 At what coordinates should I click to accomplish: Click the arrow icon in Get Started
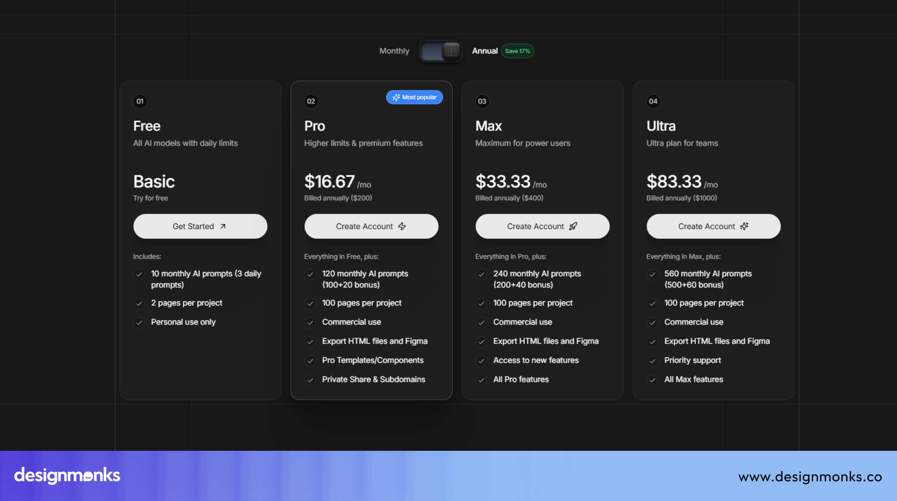[223, 226]
